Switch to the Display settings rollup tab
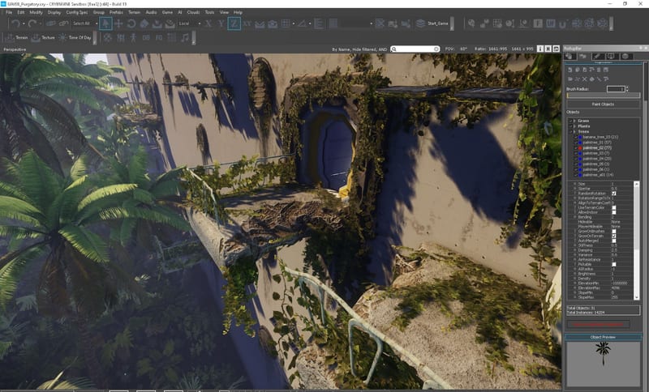Screen dimensions: 649x392 pyautogui.click(x=612, y=56)
